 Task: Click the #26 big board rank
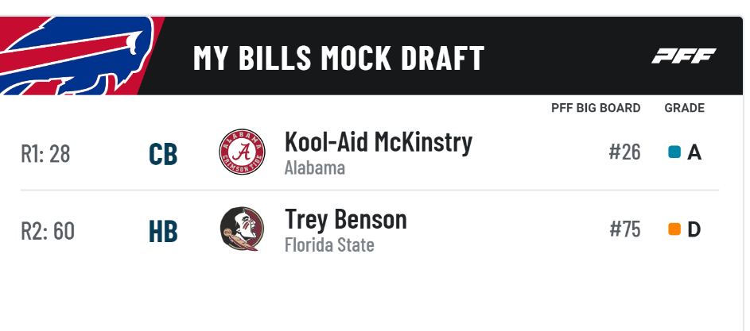[x=624, y=152]
